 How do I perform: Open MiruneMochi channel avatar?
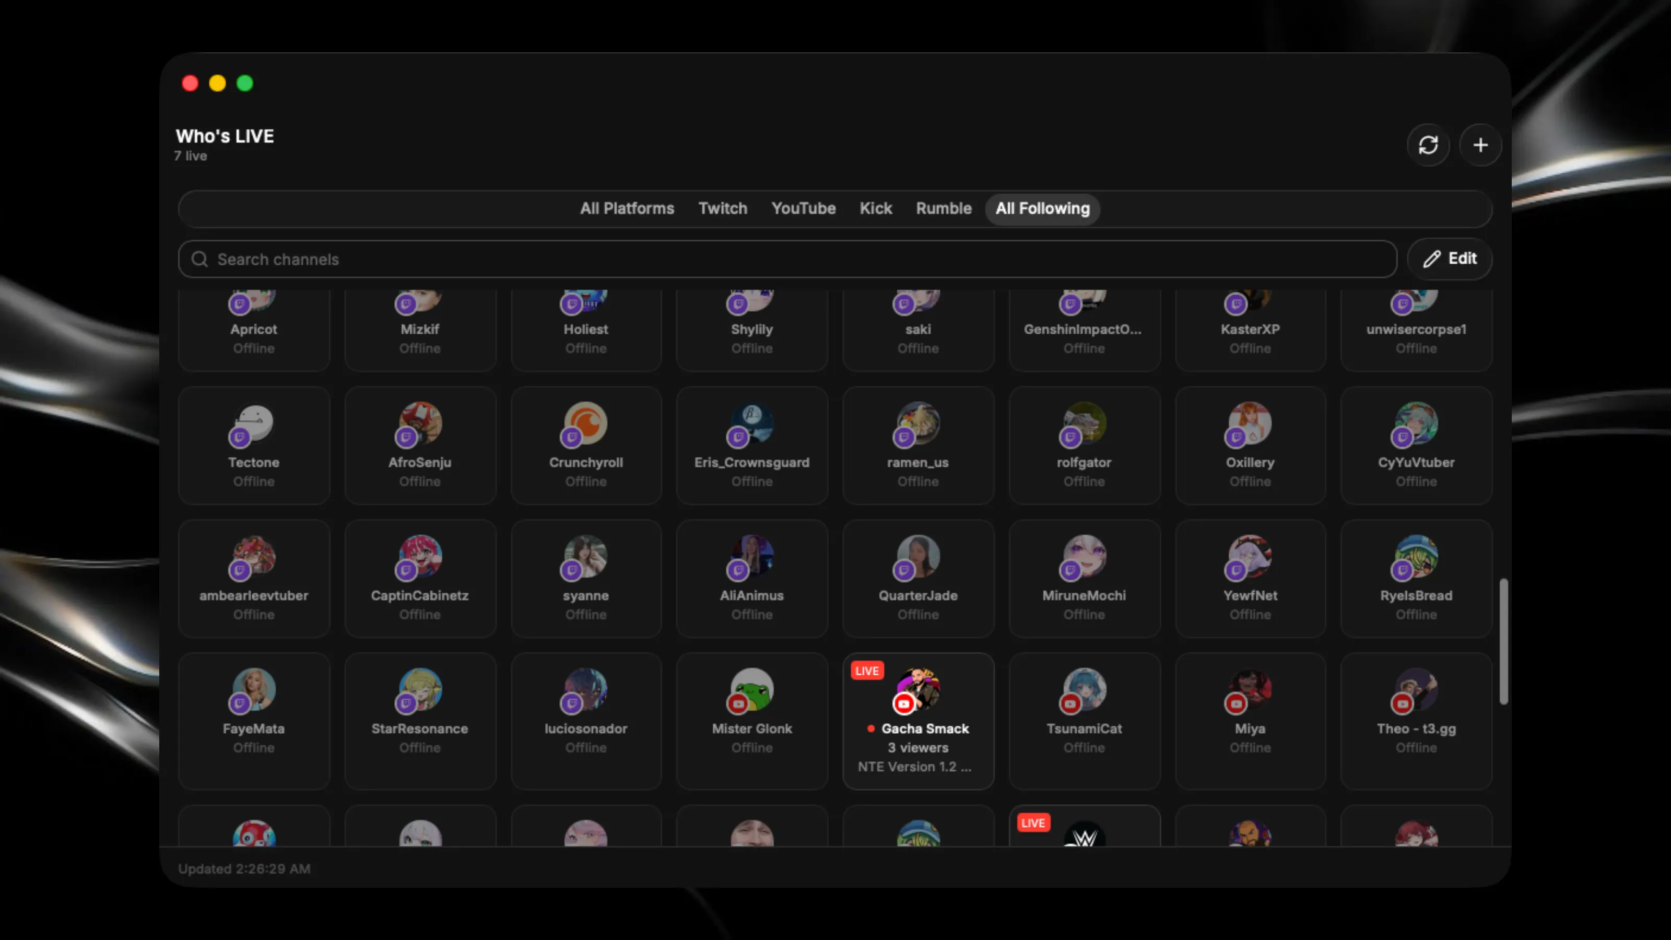[x=1084, y=556]
